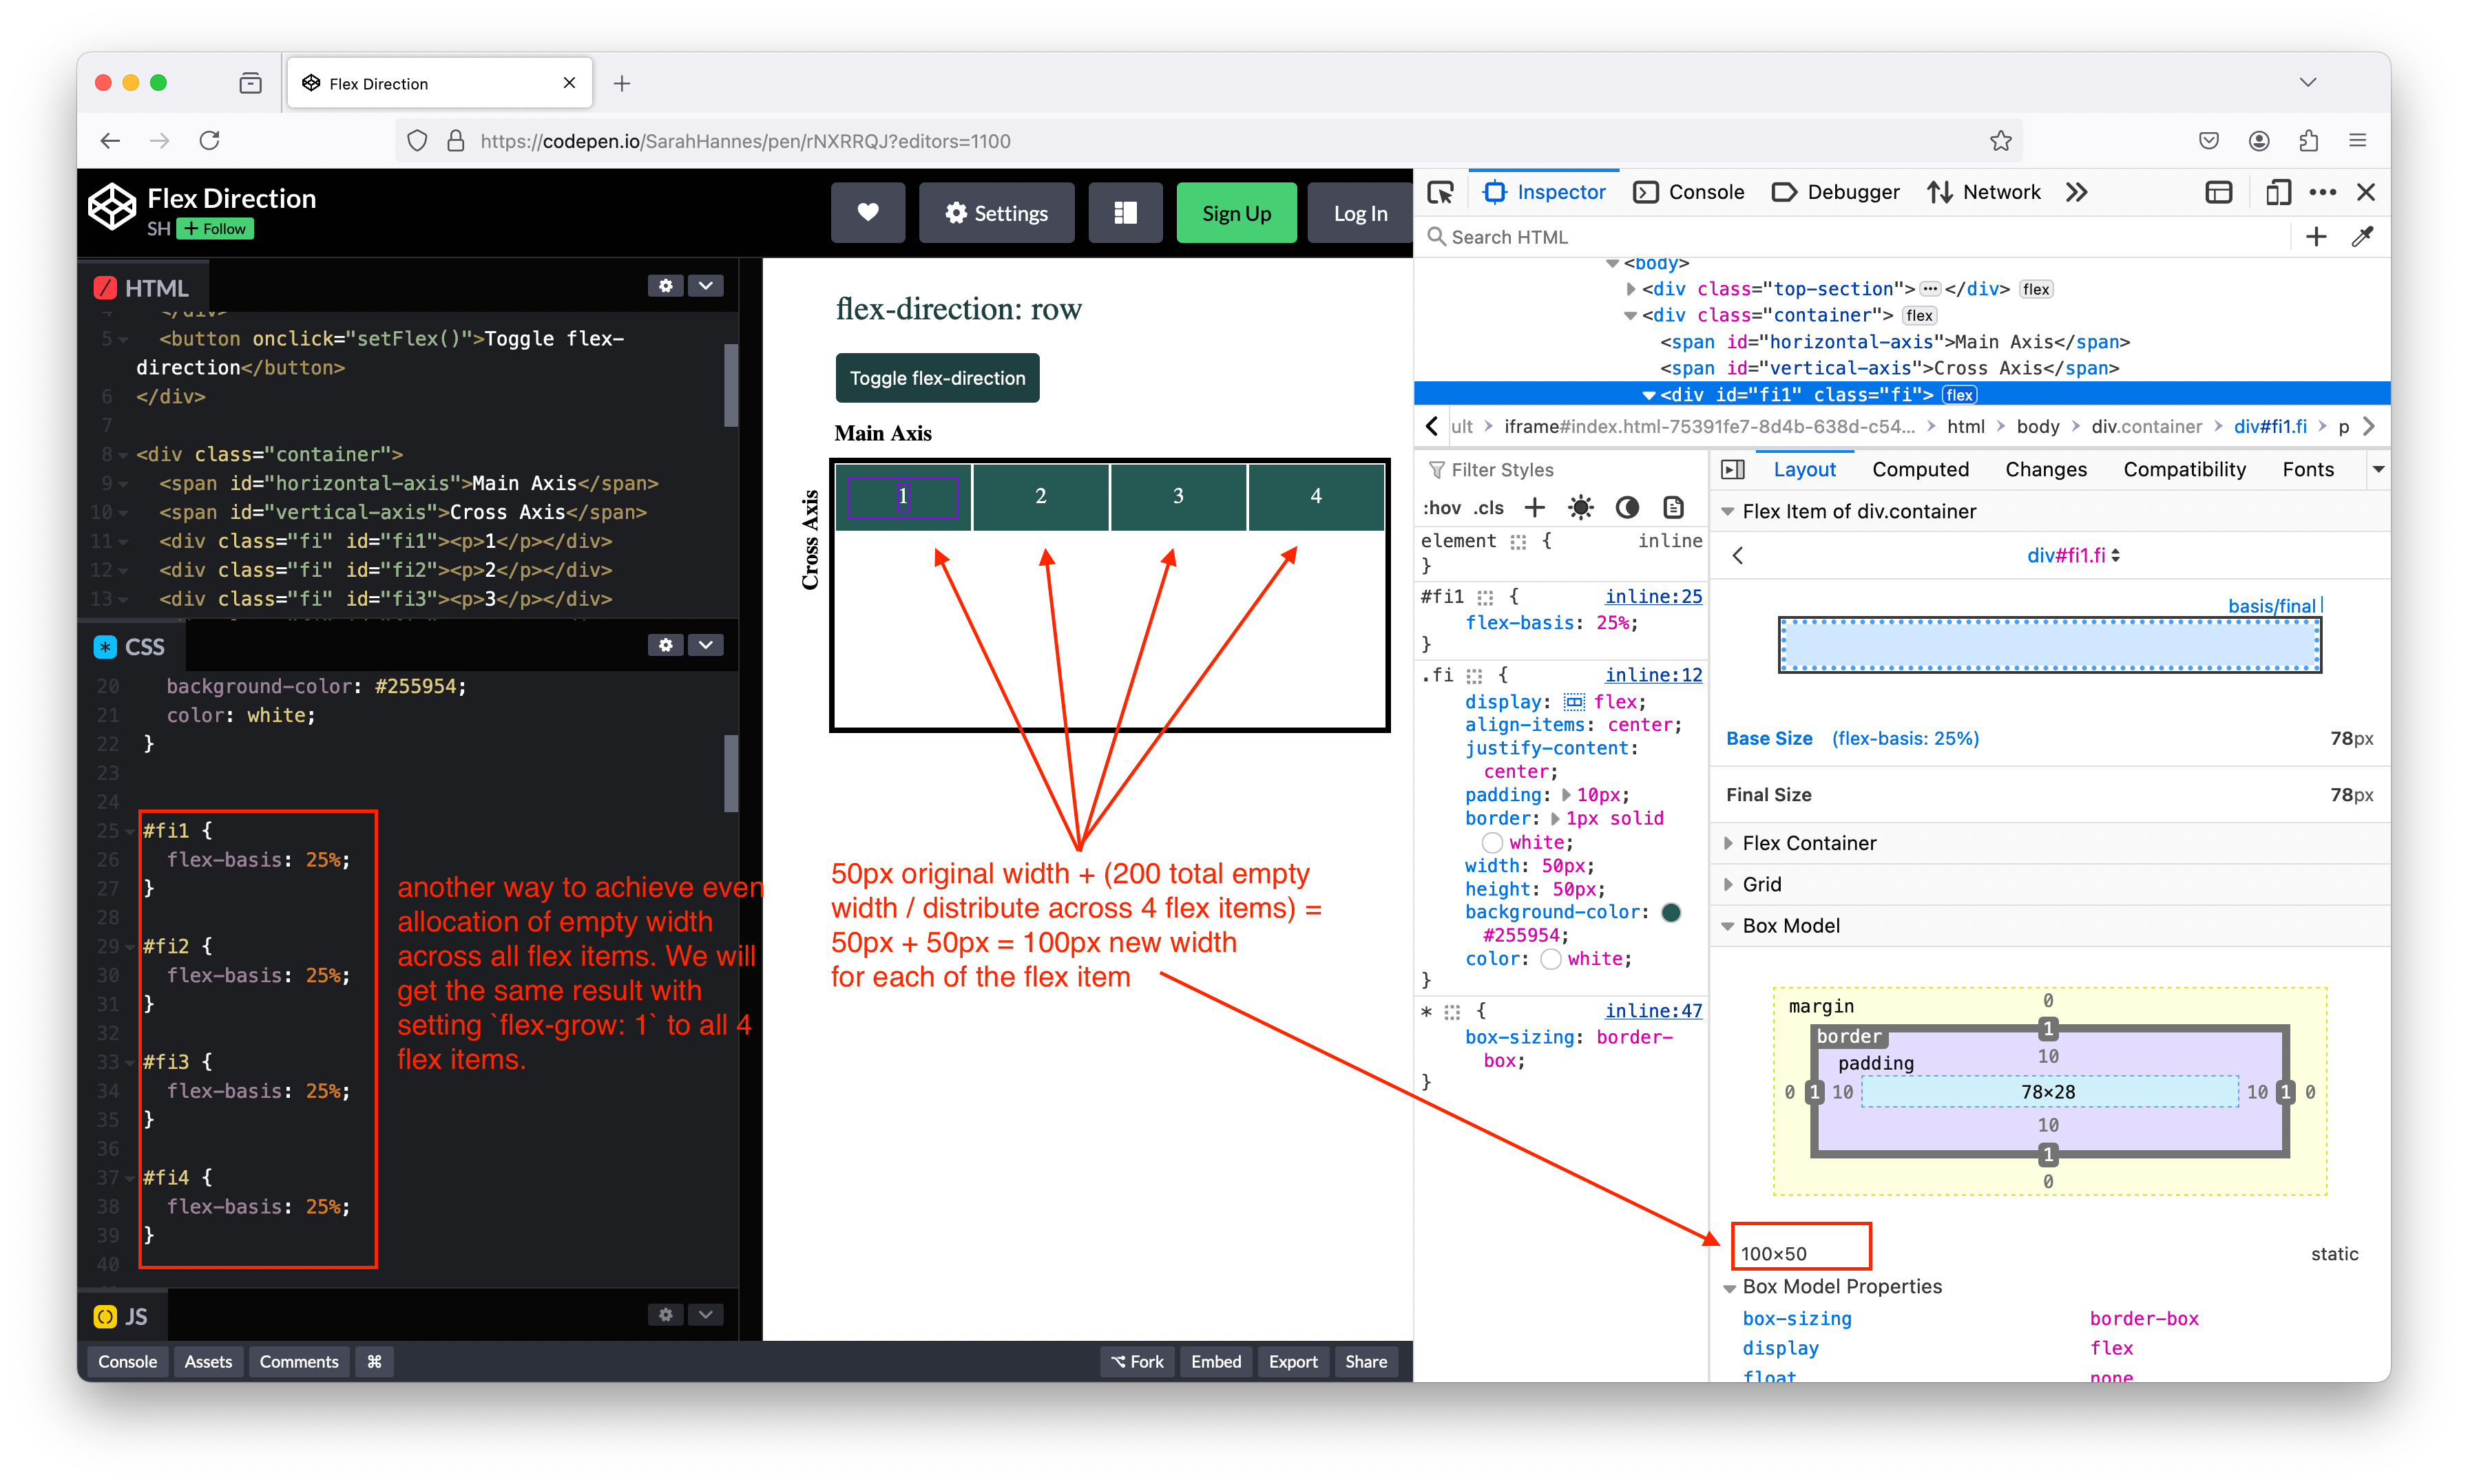Click the Fork button
The width and height of the screenshot is (2468, 1484).
pyautogui.click(x=1138, y=1361)
